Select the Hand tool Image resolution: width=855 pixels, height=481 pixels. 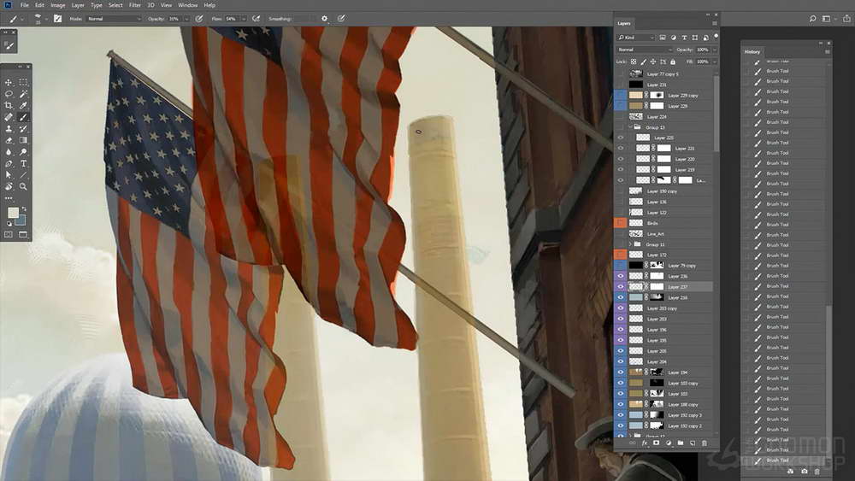tap(9, 186)
